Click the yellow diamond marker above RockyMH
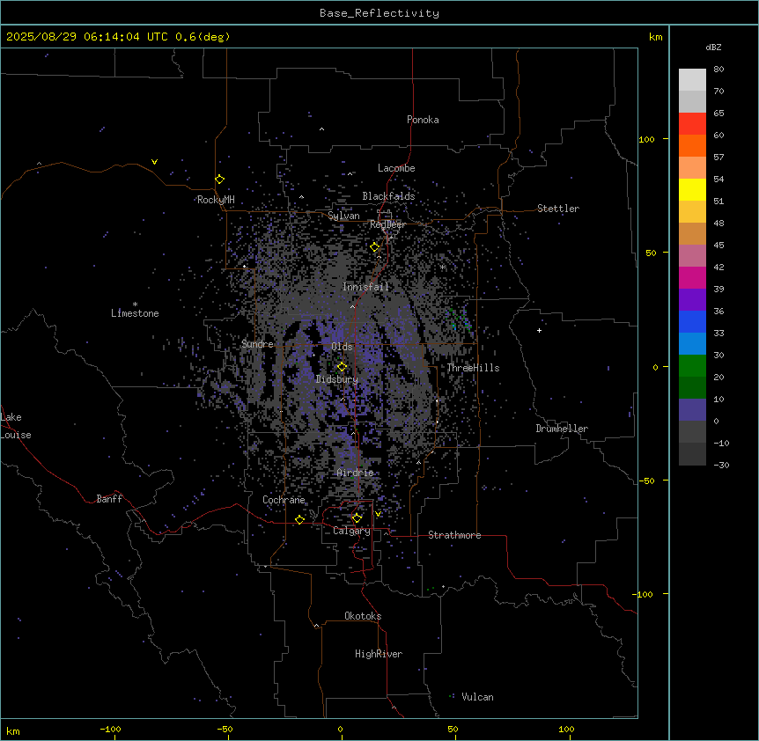Viewport: 759px width, 741px height. (x=219, y=180)
